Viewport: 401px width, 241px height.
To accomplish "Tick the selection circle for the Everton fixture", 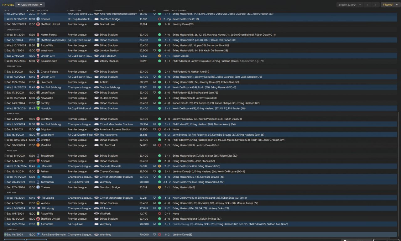I will 5,140.
